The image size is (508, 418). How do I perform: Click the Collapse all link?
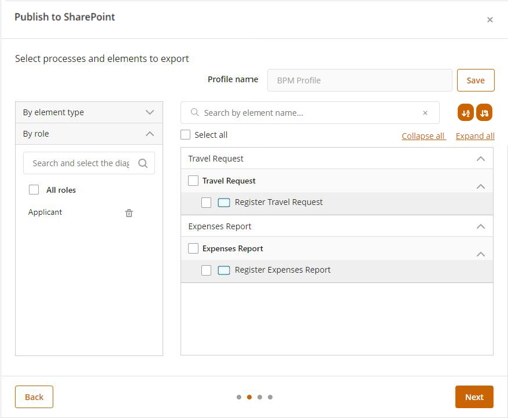[x=424, y=136]
